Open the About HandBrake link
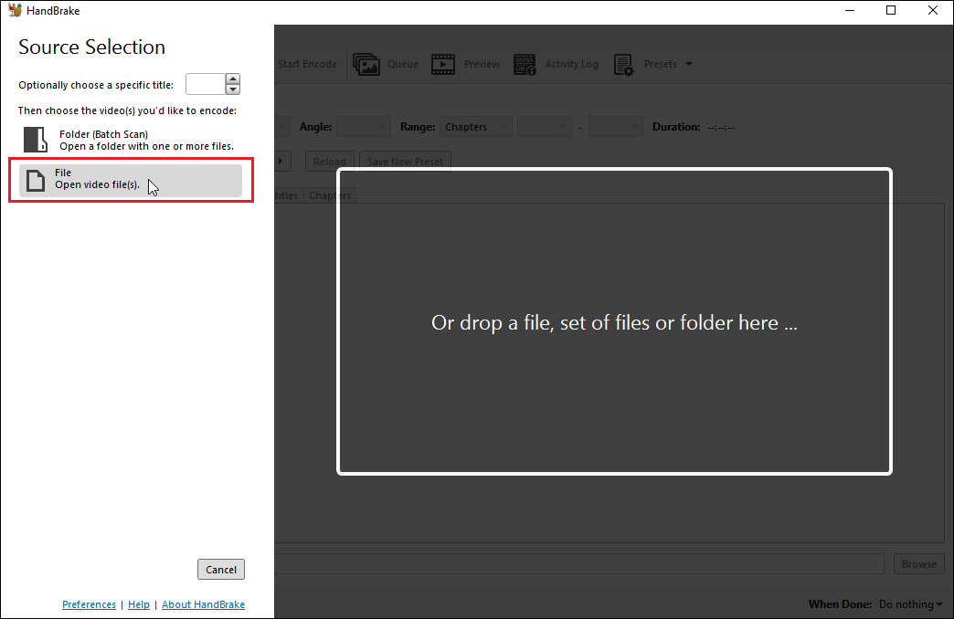Image resolution: width=954 pixels, height=619 pixels. tap(203, 604)
